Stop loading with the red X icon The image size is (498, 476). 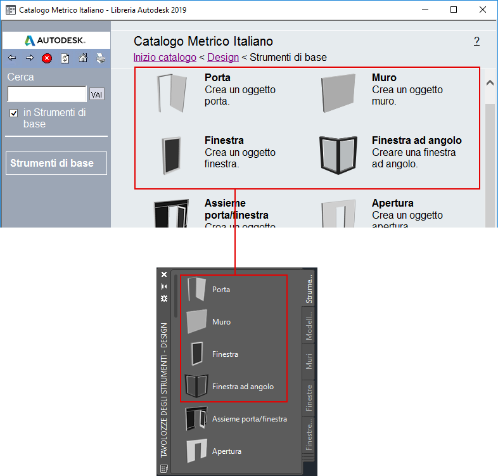click(47, 58)
